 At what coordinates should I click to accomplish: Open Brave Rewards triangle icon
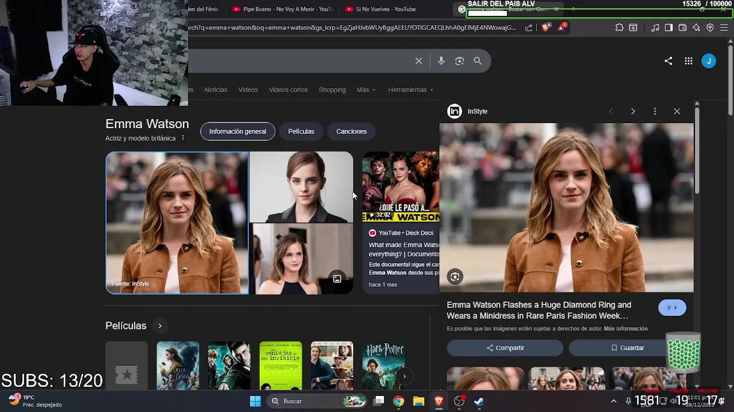[x=561, y=27]
